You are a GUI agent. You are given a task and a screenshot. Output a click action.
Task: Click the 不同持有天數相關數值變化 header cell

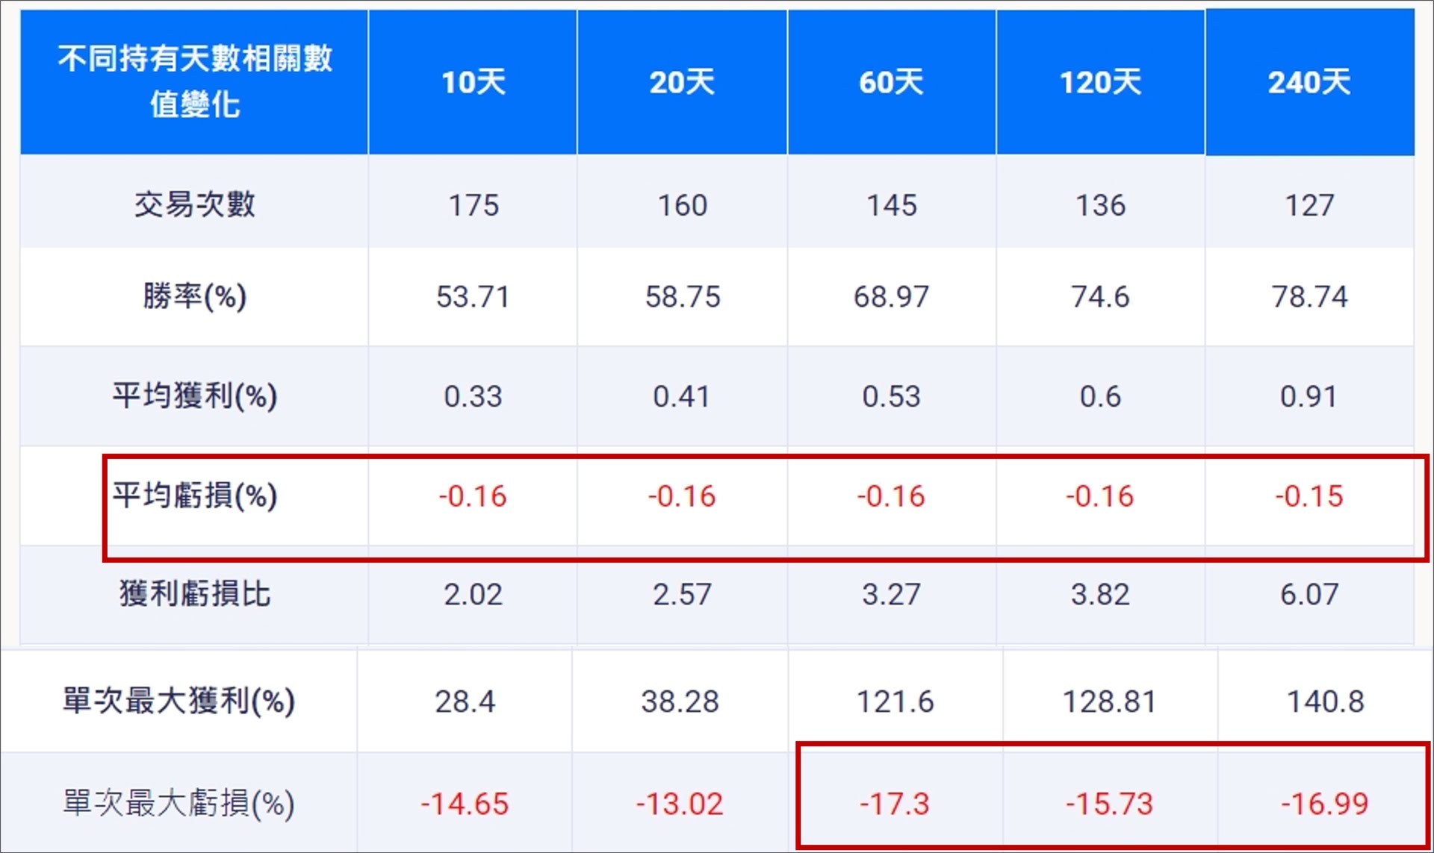pyautogui.click(x=194, y=81)
